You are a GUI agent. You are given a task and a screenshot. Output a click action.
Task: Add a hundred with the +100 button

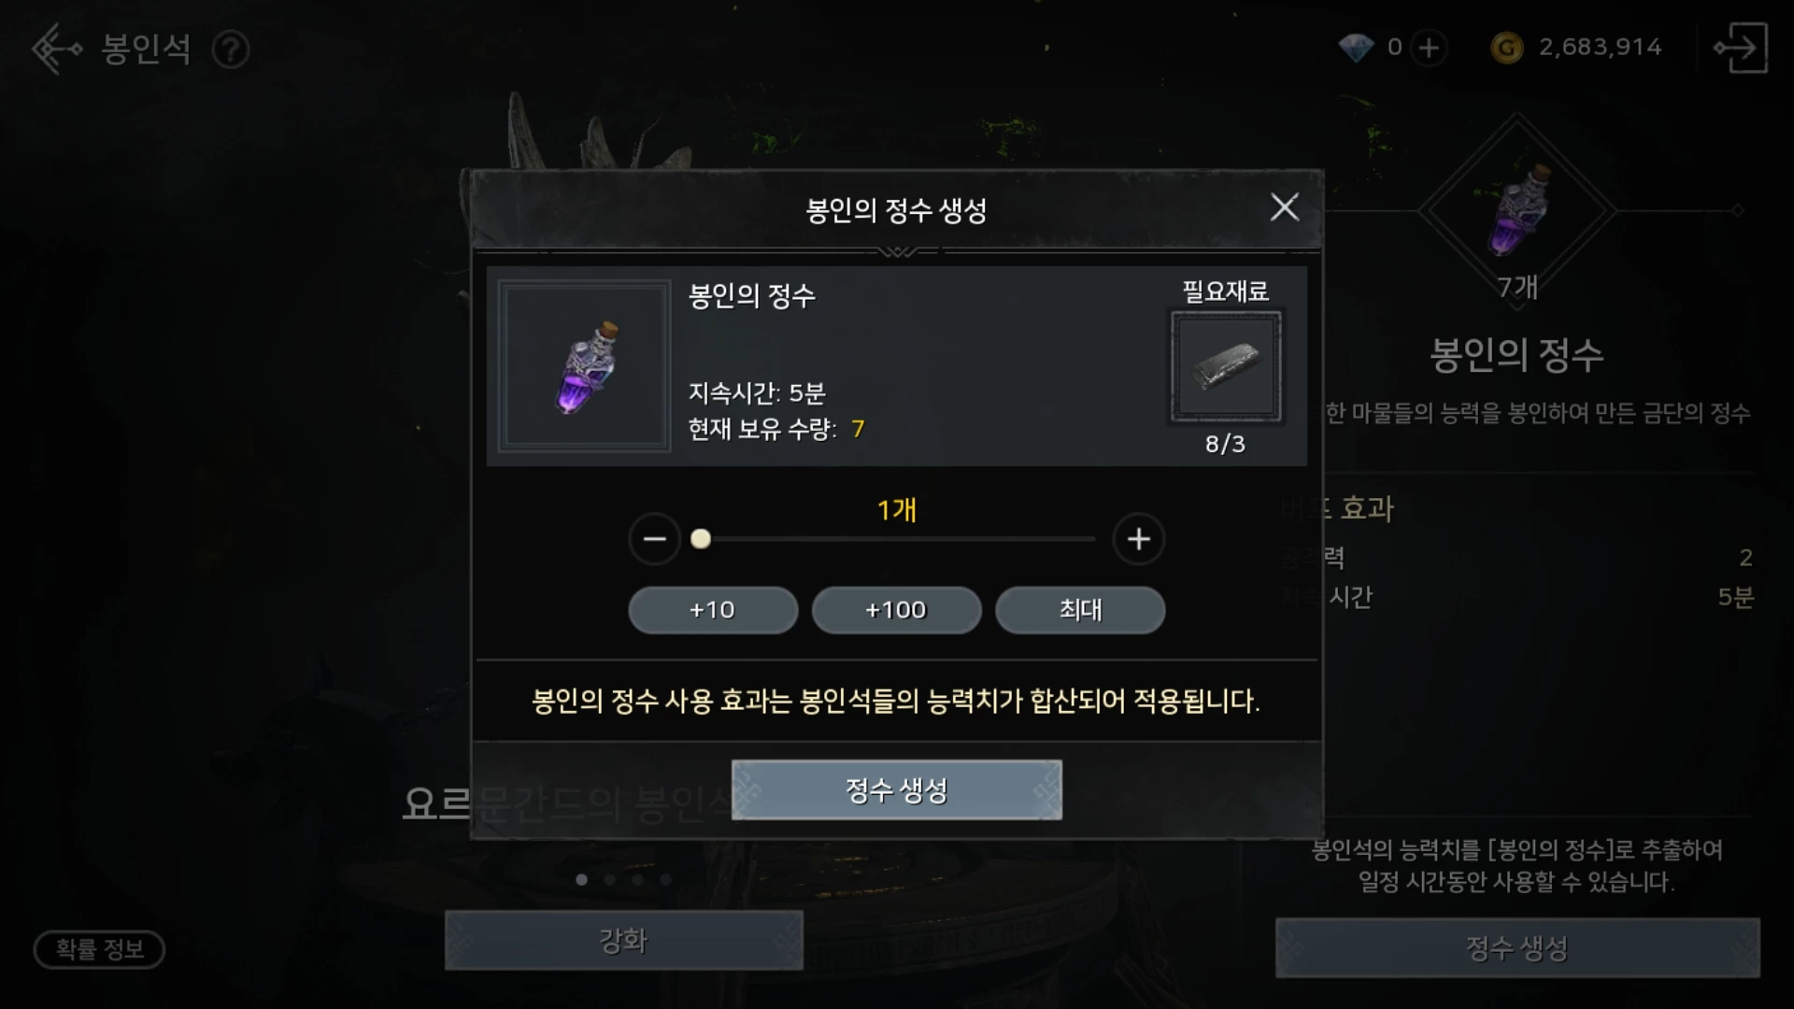click(896, 610)
